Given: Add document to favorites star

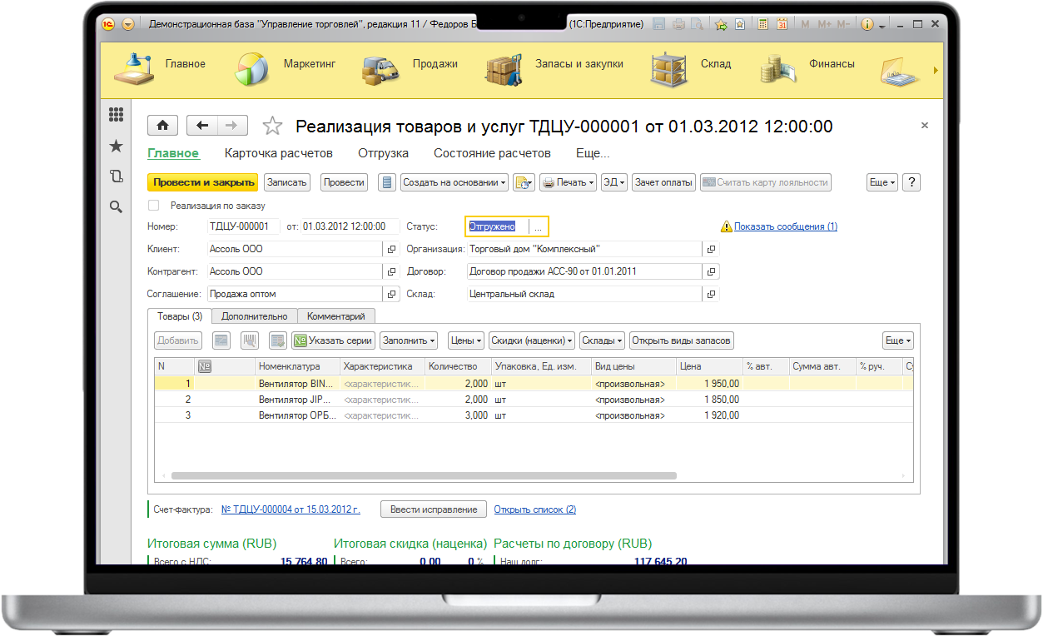Looking at the screenshot, I should [272, 126].
